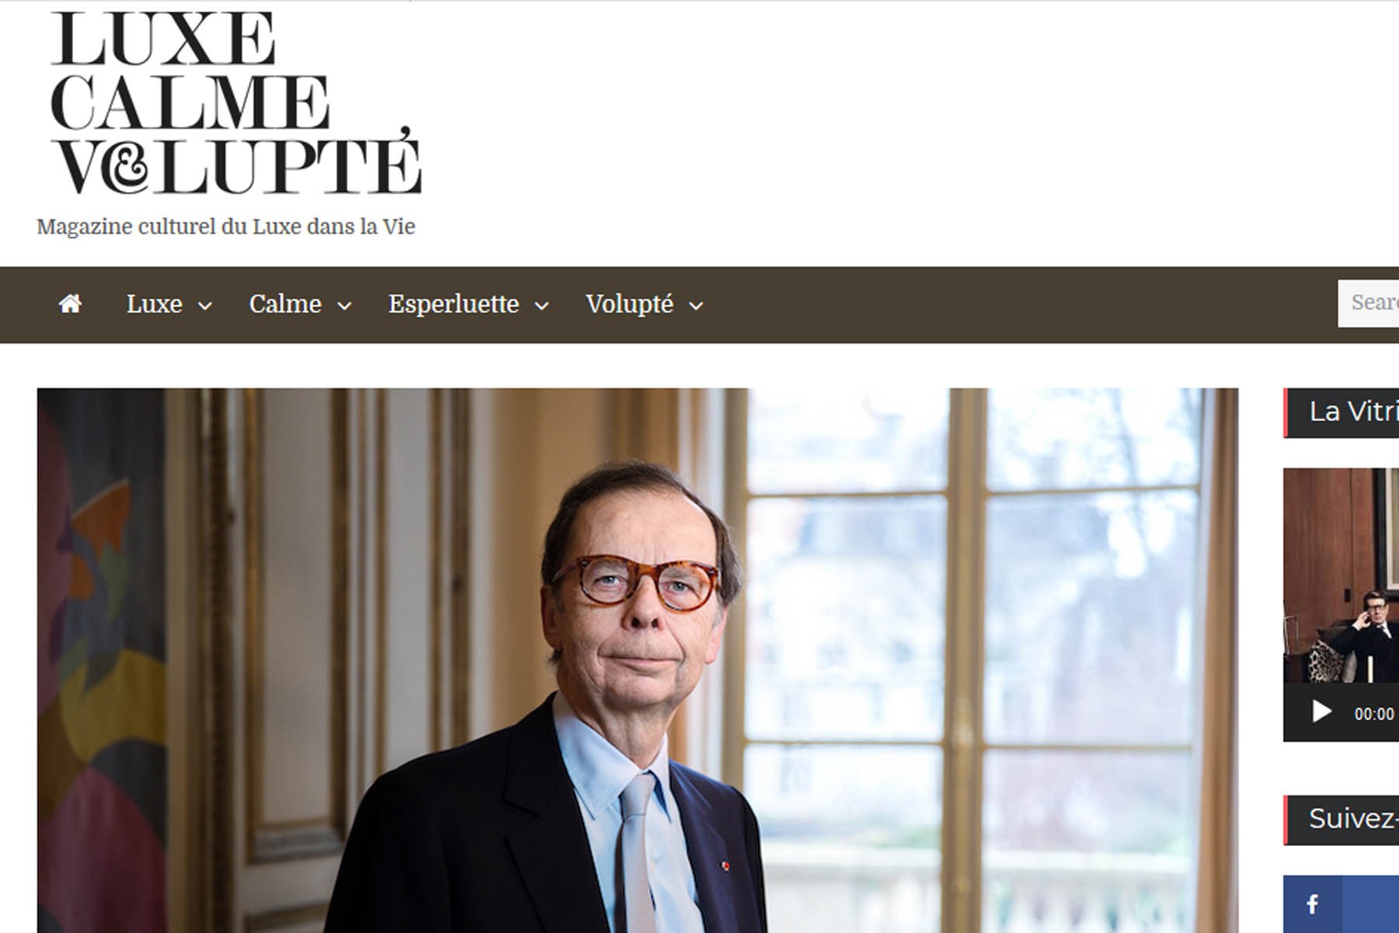Click the ampersand in Volupté logo

(x=124, y=166)
